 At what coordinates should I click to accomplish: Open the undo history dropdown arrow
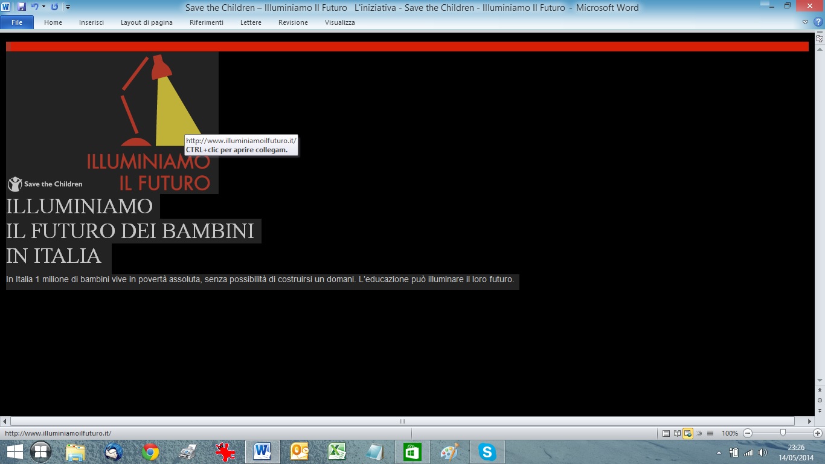coord(43,7)
